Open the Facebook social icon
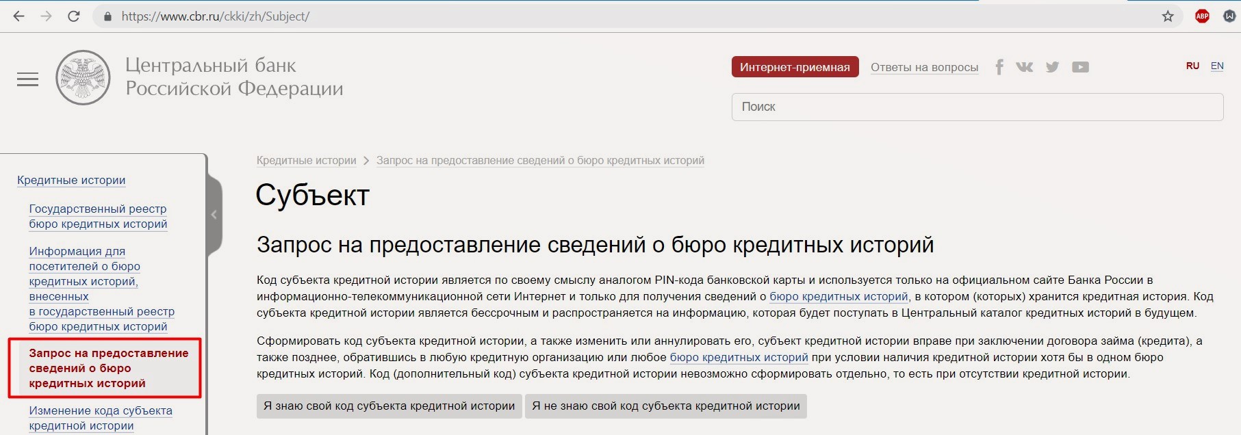The height and width of the screenshot is (435, 1241). point(999,67)
